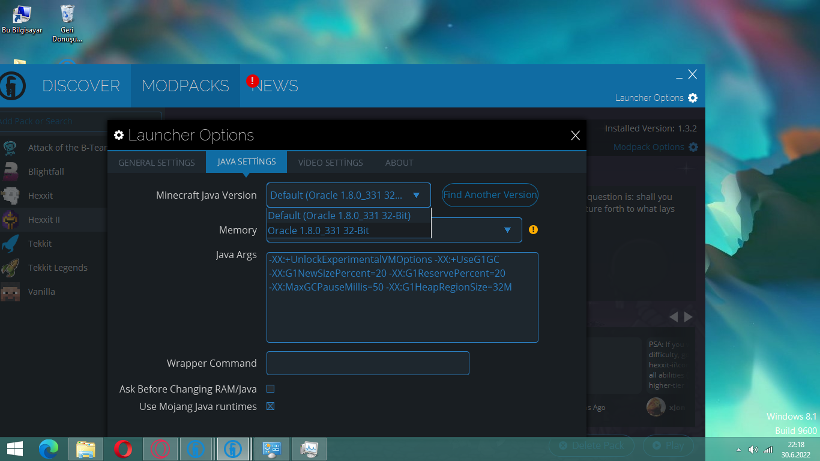Select the Java Settings tab
820x461 pixels.
click(247, 162)
